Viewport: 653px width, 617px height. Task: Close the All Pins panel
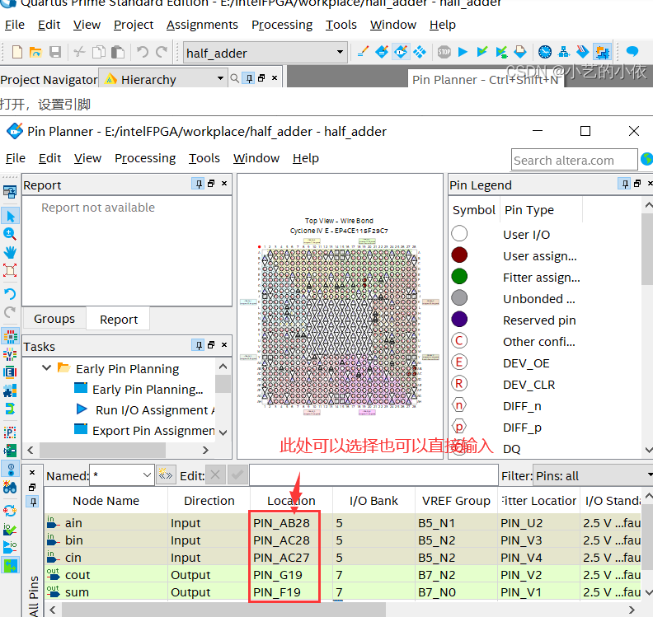(x=32, y=472)
